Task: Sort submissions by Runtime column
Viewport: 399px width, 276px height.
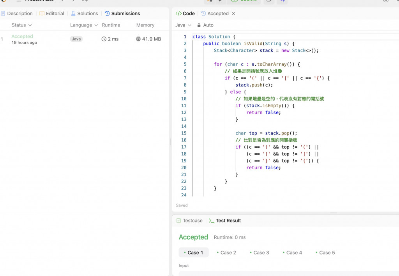Action: click(x=111, y=25)
